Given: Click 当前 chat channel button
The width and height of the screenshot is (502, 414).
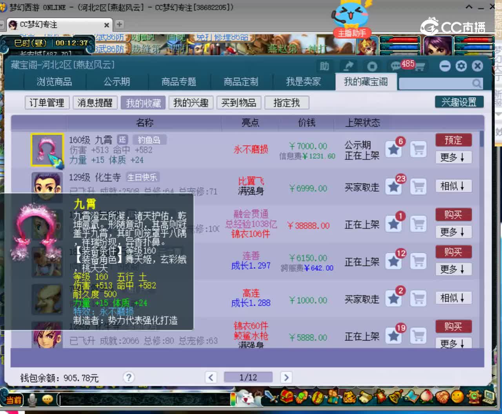Looking at the screenshot, I should coord(14,400).
